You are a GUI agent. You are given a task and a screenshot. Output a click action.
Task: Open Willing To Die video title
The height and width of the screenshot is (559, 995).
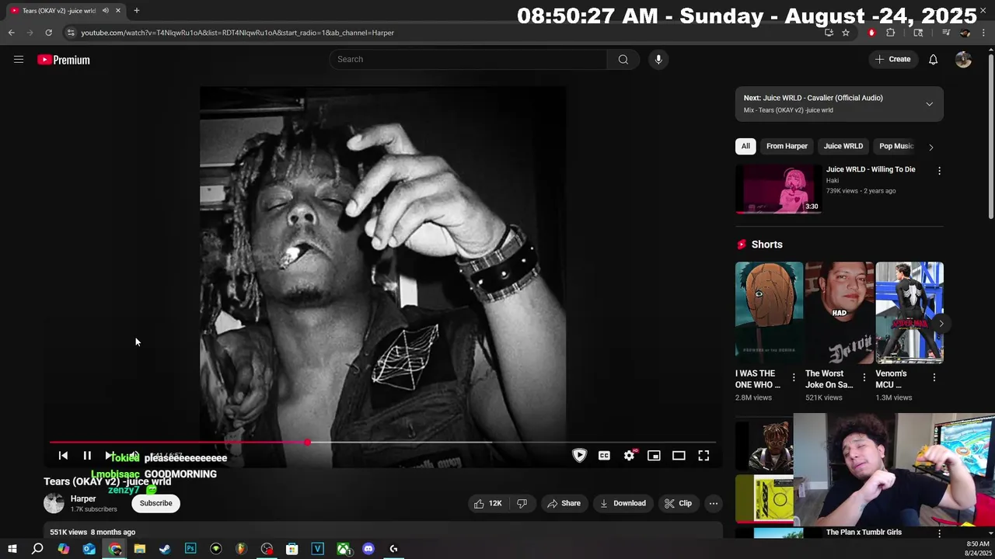coord(871,169)
